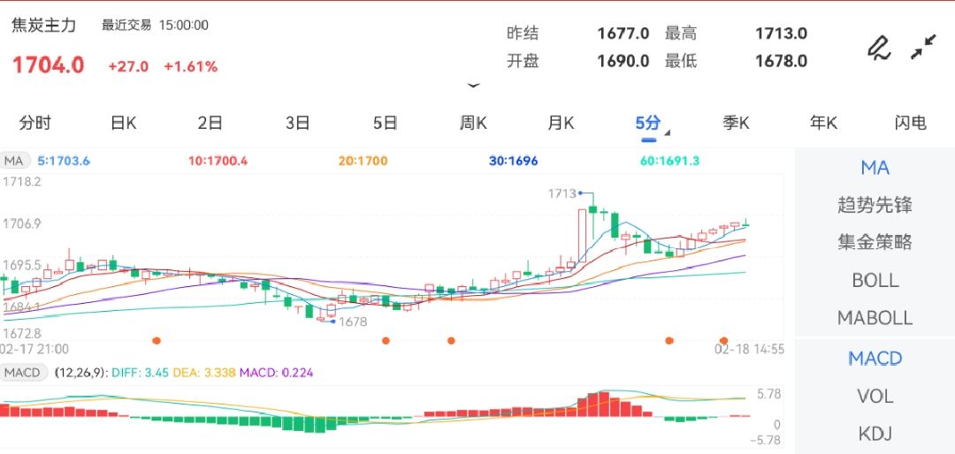
Task: Expand quote details chevron below header
Action: tap(473, 86)
